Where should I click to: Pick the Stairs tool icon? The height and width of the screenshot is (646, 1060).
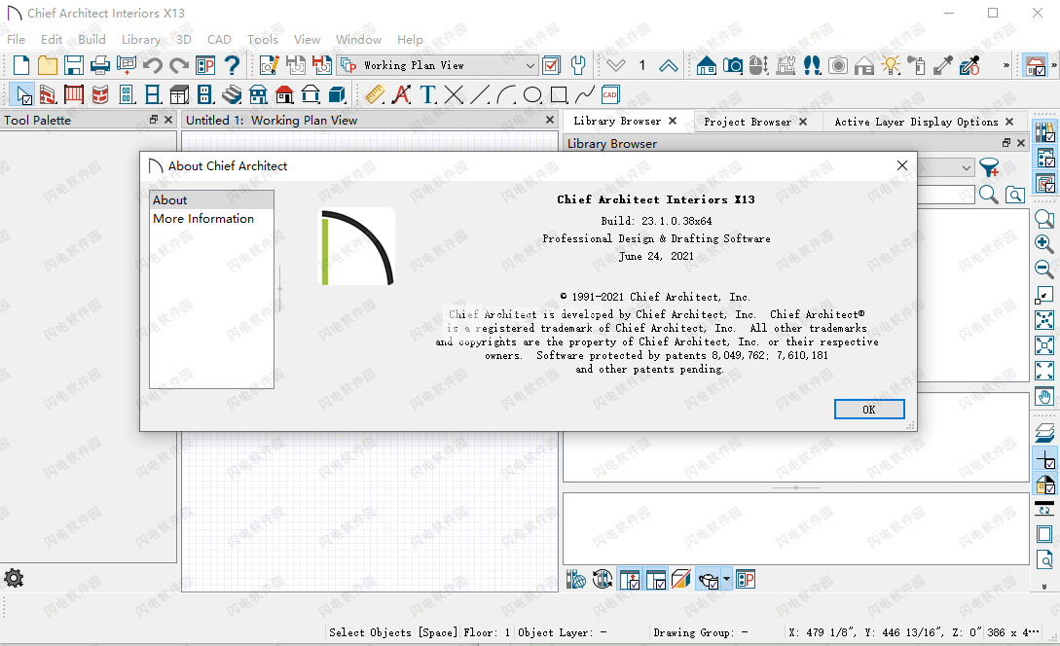pyautogui.click(x=232, y=94)
